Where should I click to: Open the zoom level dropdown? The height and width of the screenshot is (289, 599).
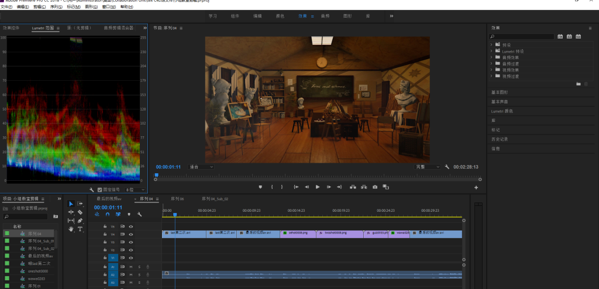[201, 167]
